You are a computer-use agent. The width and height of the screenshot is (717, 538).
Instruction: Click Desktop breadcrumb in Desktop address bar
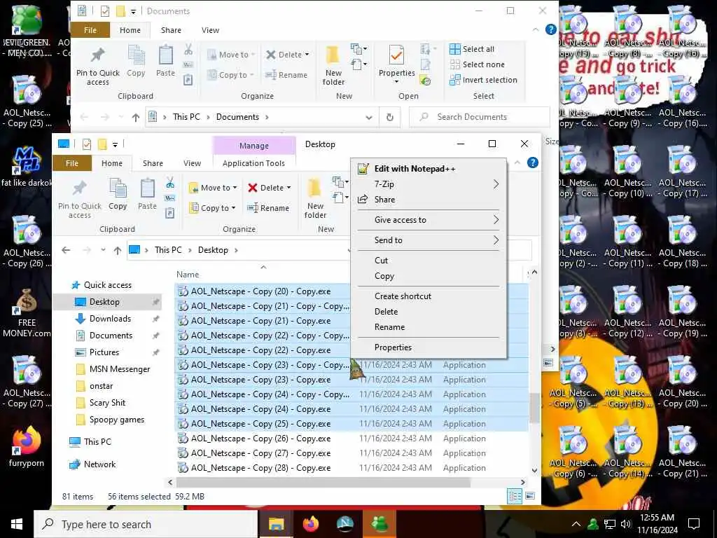coord(213,250)
